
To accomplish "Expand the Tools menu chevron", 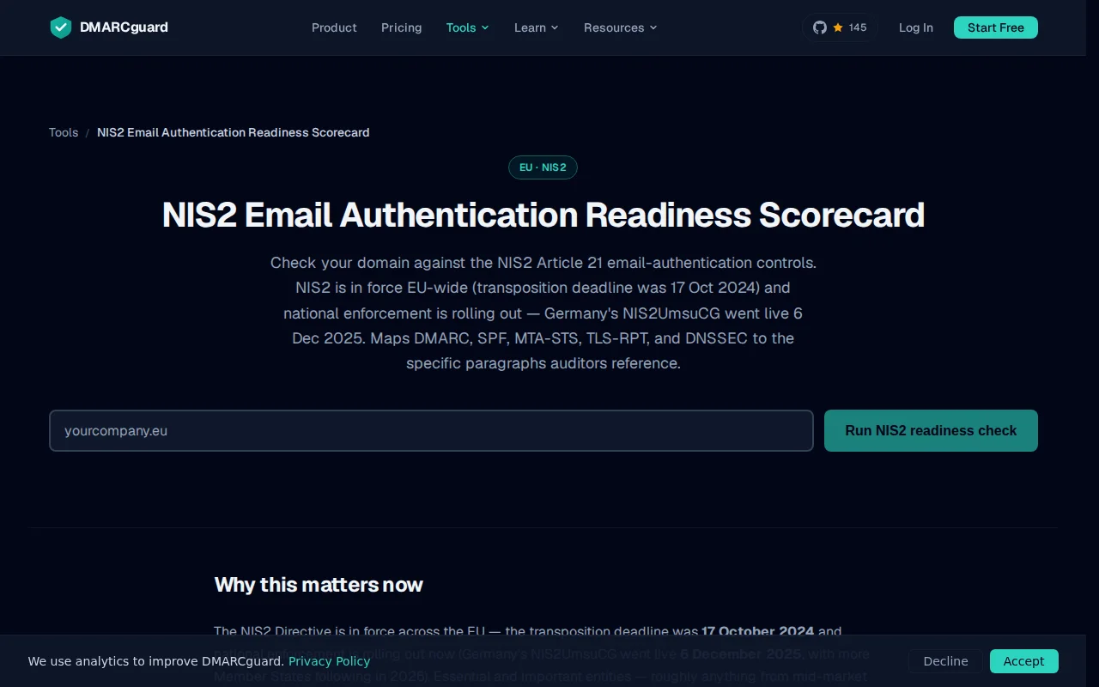I will (485, 27).
